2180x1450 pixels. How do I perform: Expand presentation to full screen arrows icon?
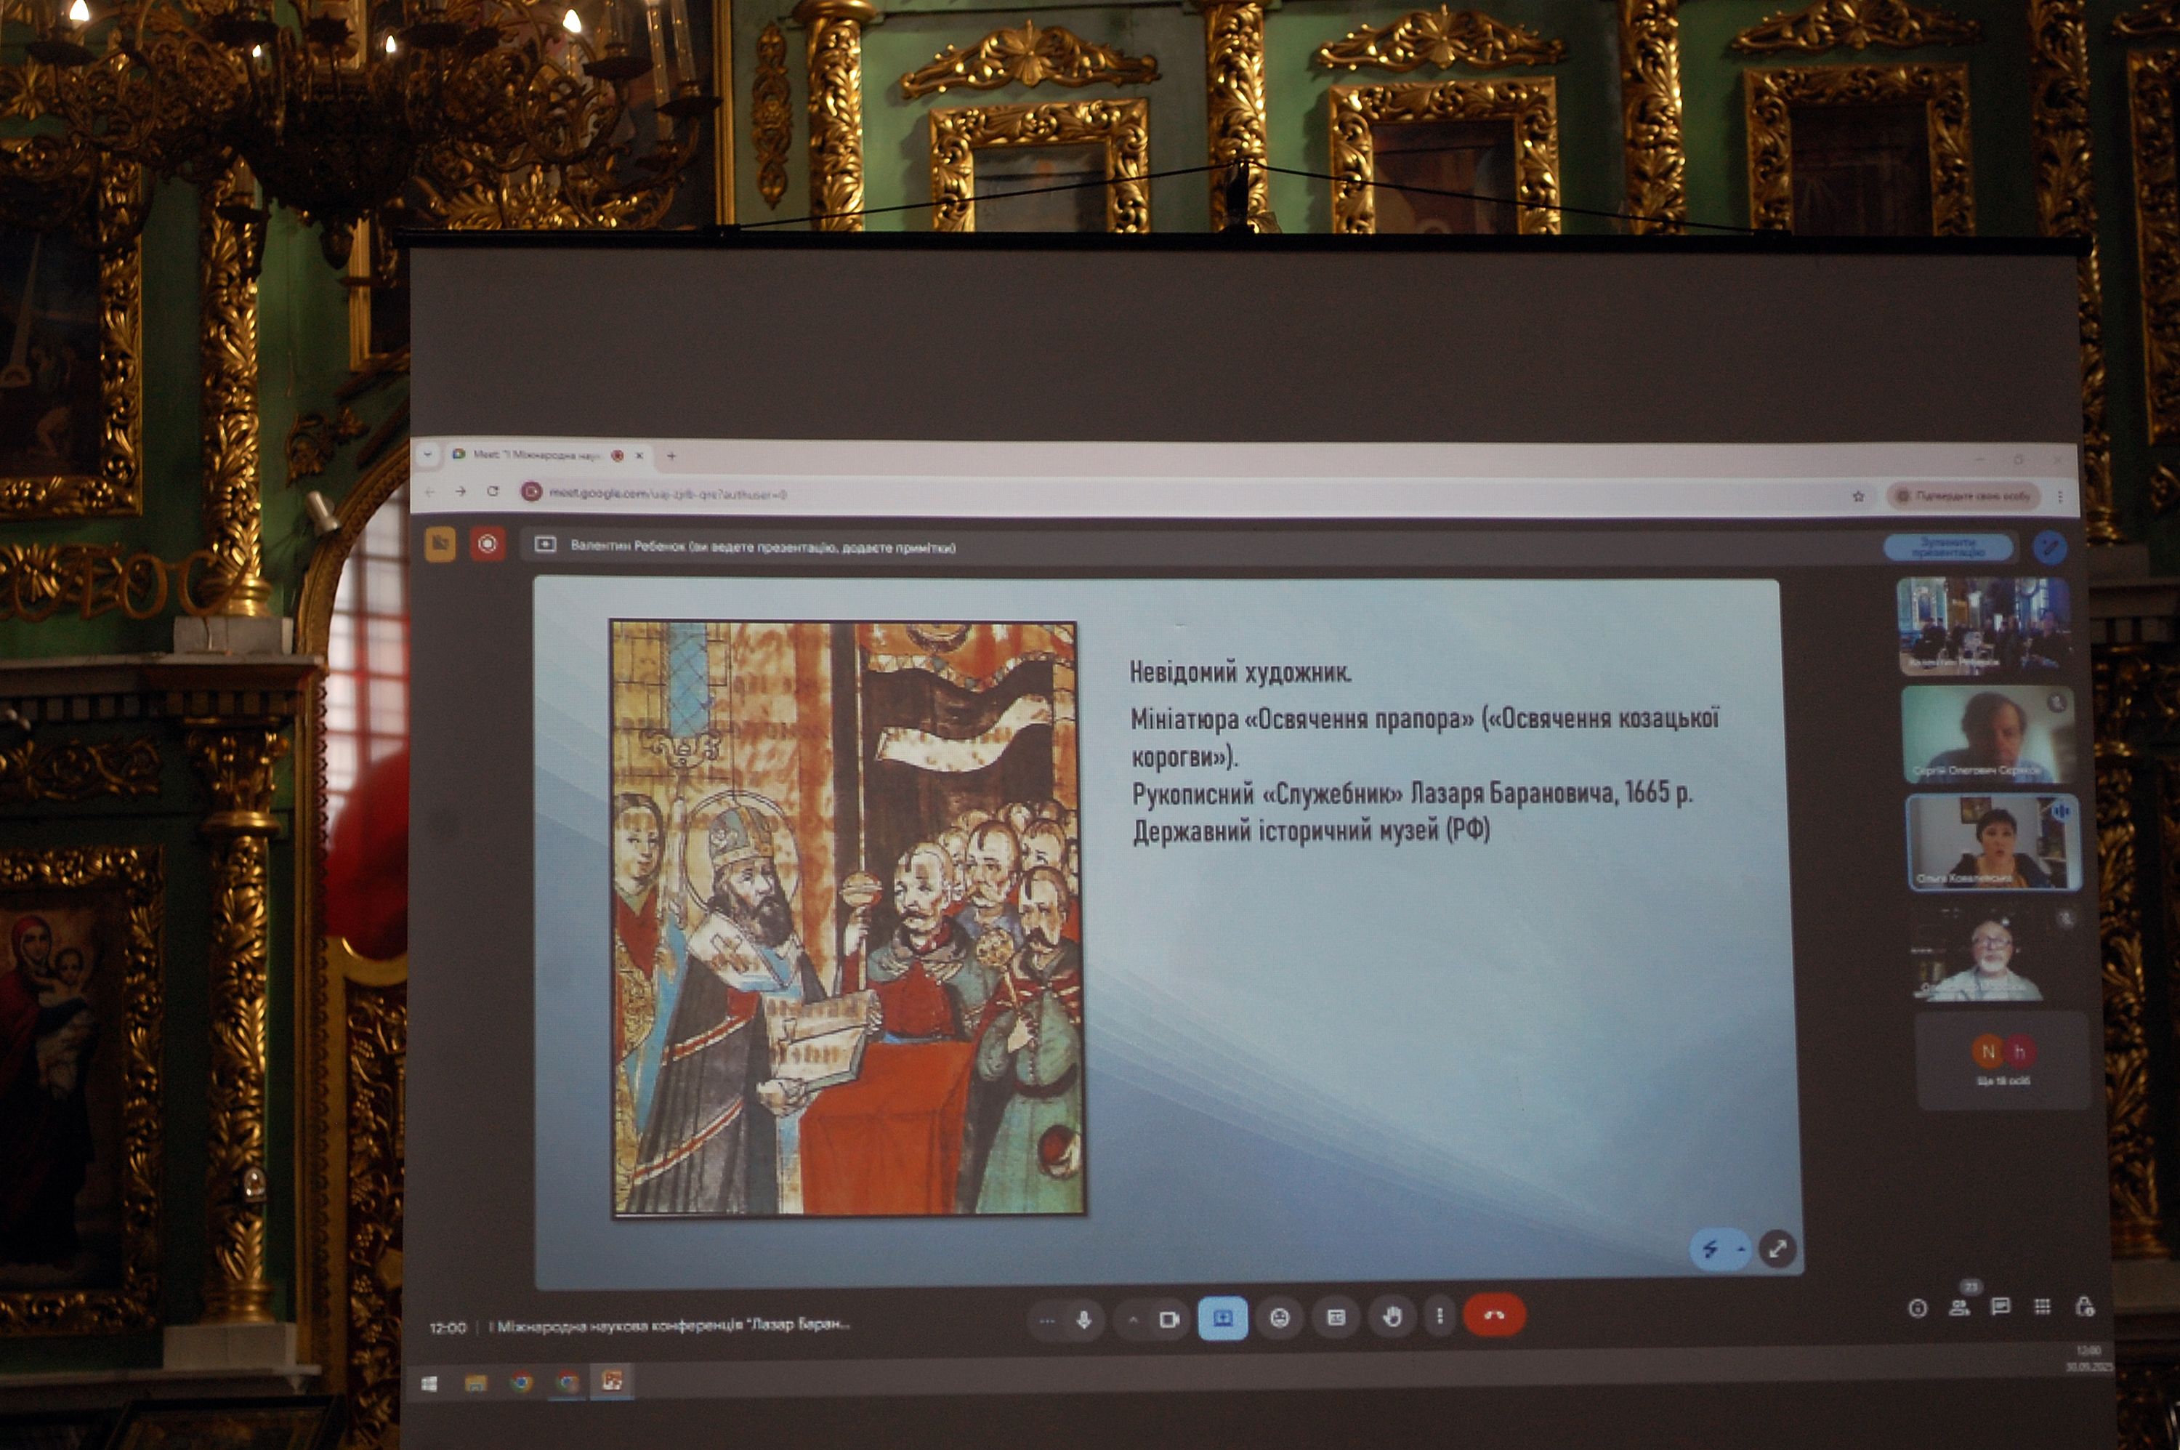click(x=1777, y=1249)
